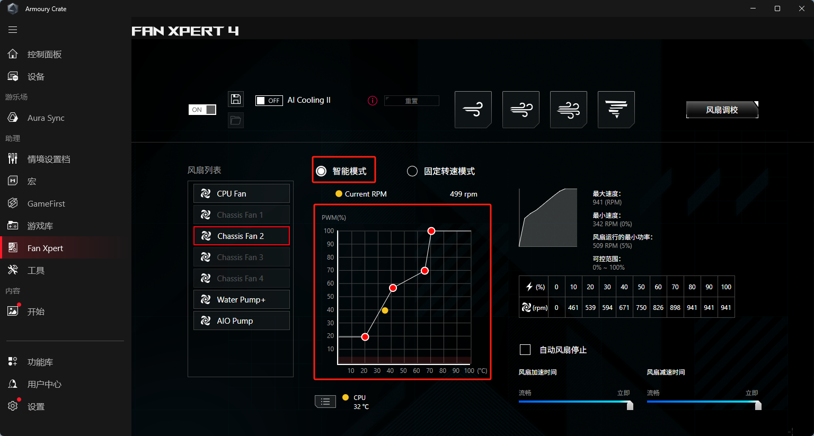Select the turbo fan preset icon
The width and height of the screenshot is (814, 436).
(569, 110)
